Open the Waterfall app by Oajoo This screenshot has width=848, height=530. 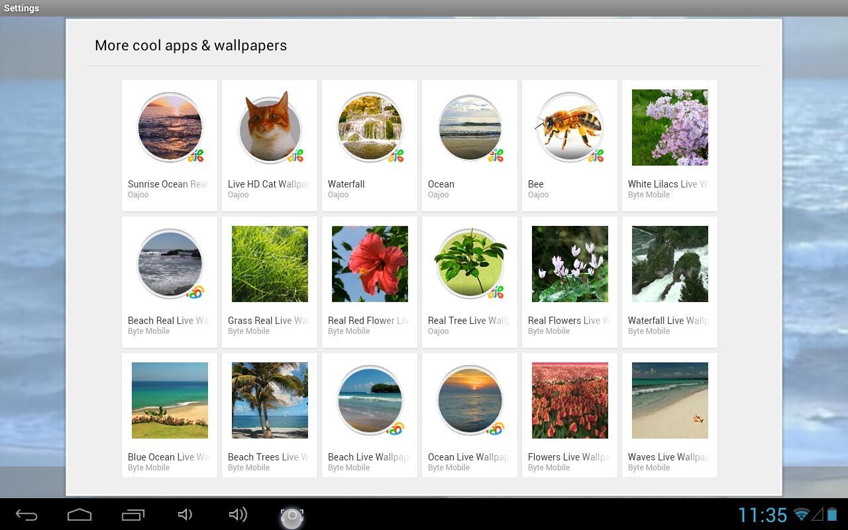click(x=370, y=127)
